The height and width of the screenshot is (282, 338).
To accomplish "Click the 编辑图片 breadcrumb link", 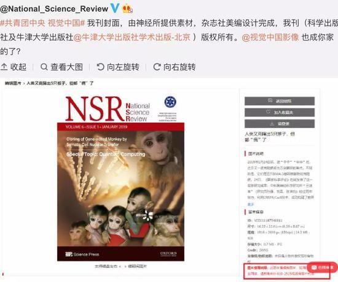I will point(13,83).
